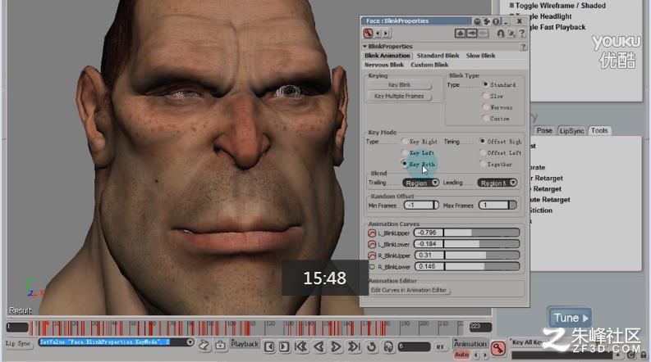Go to next keyframe arrow in property editor

pos(386,34)
